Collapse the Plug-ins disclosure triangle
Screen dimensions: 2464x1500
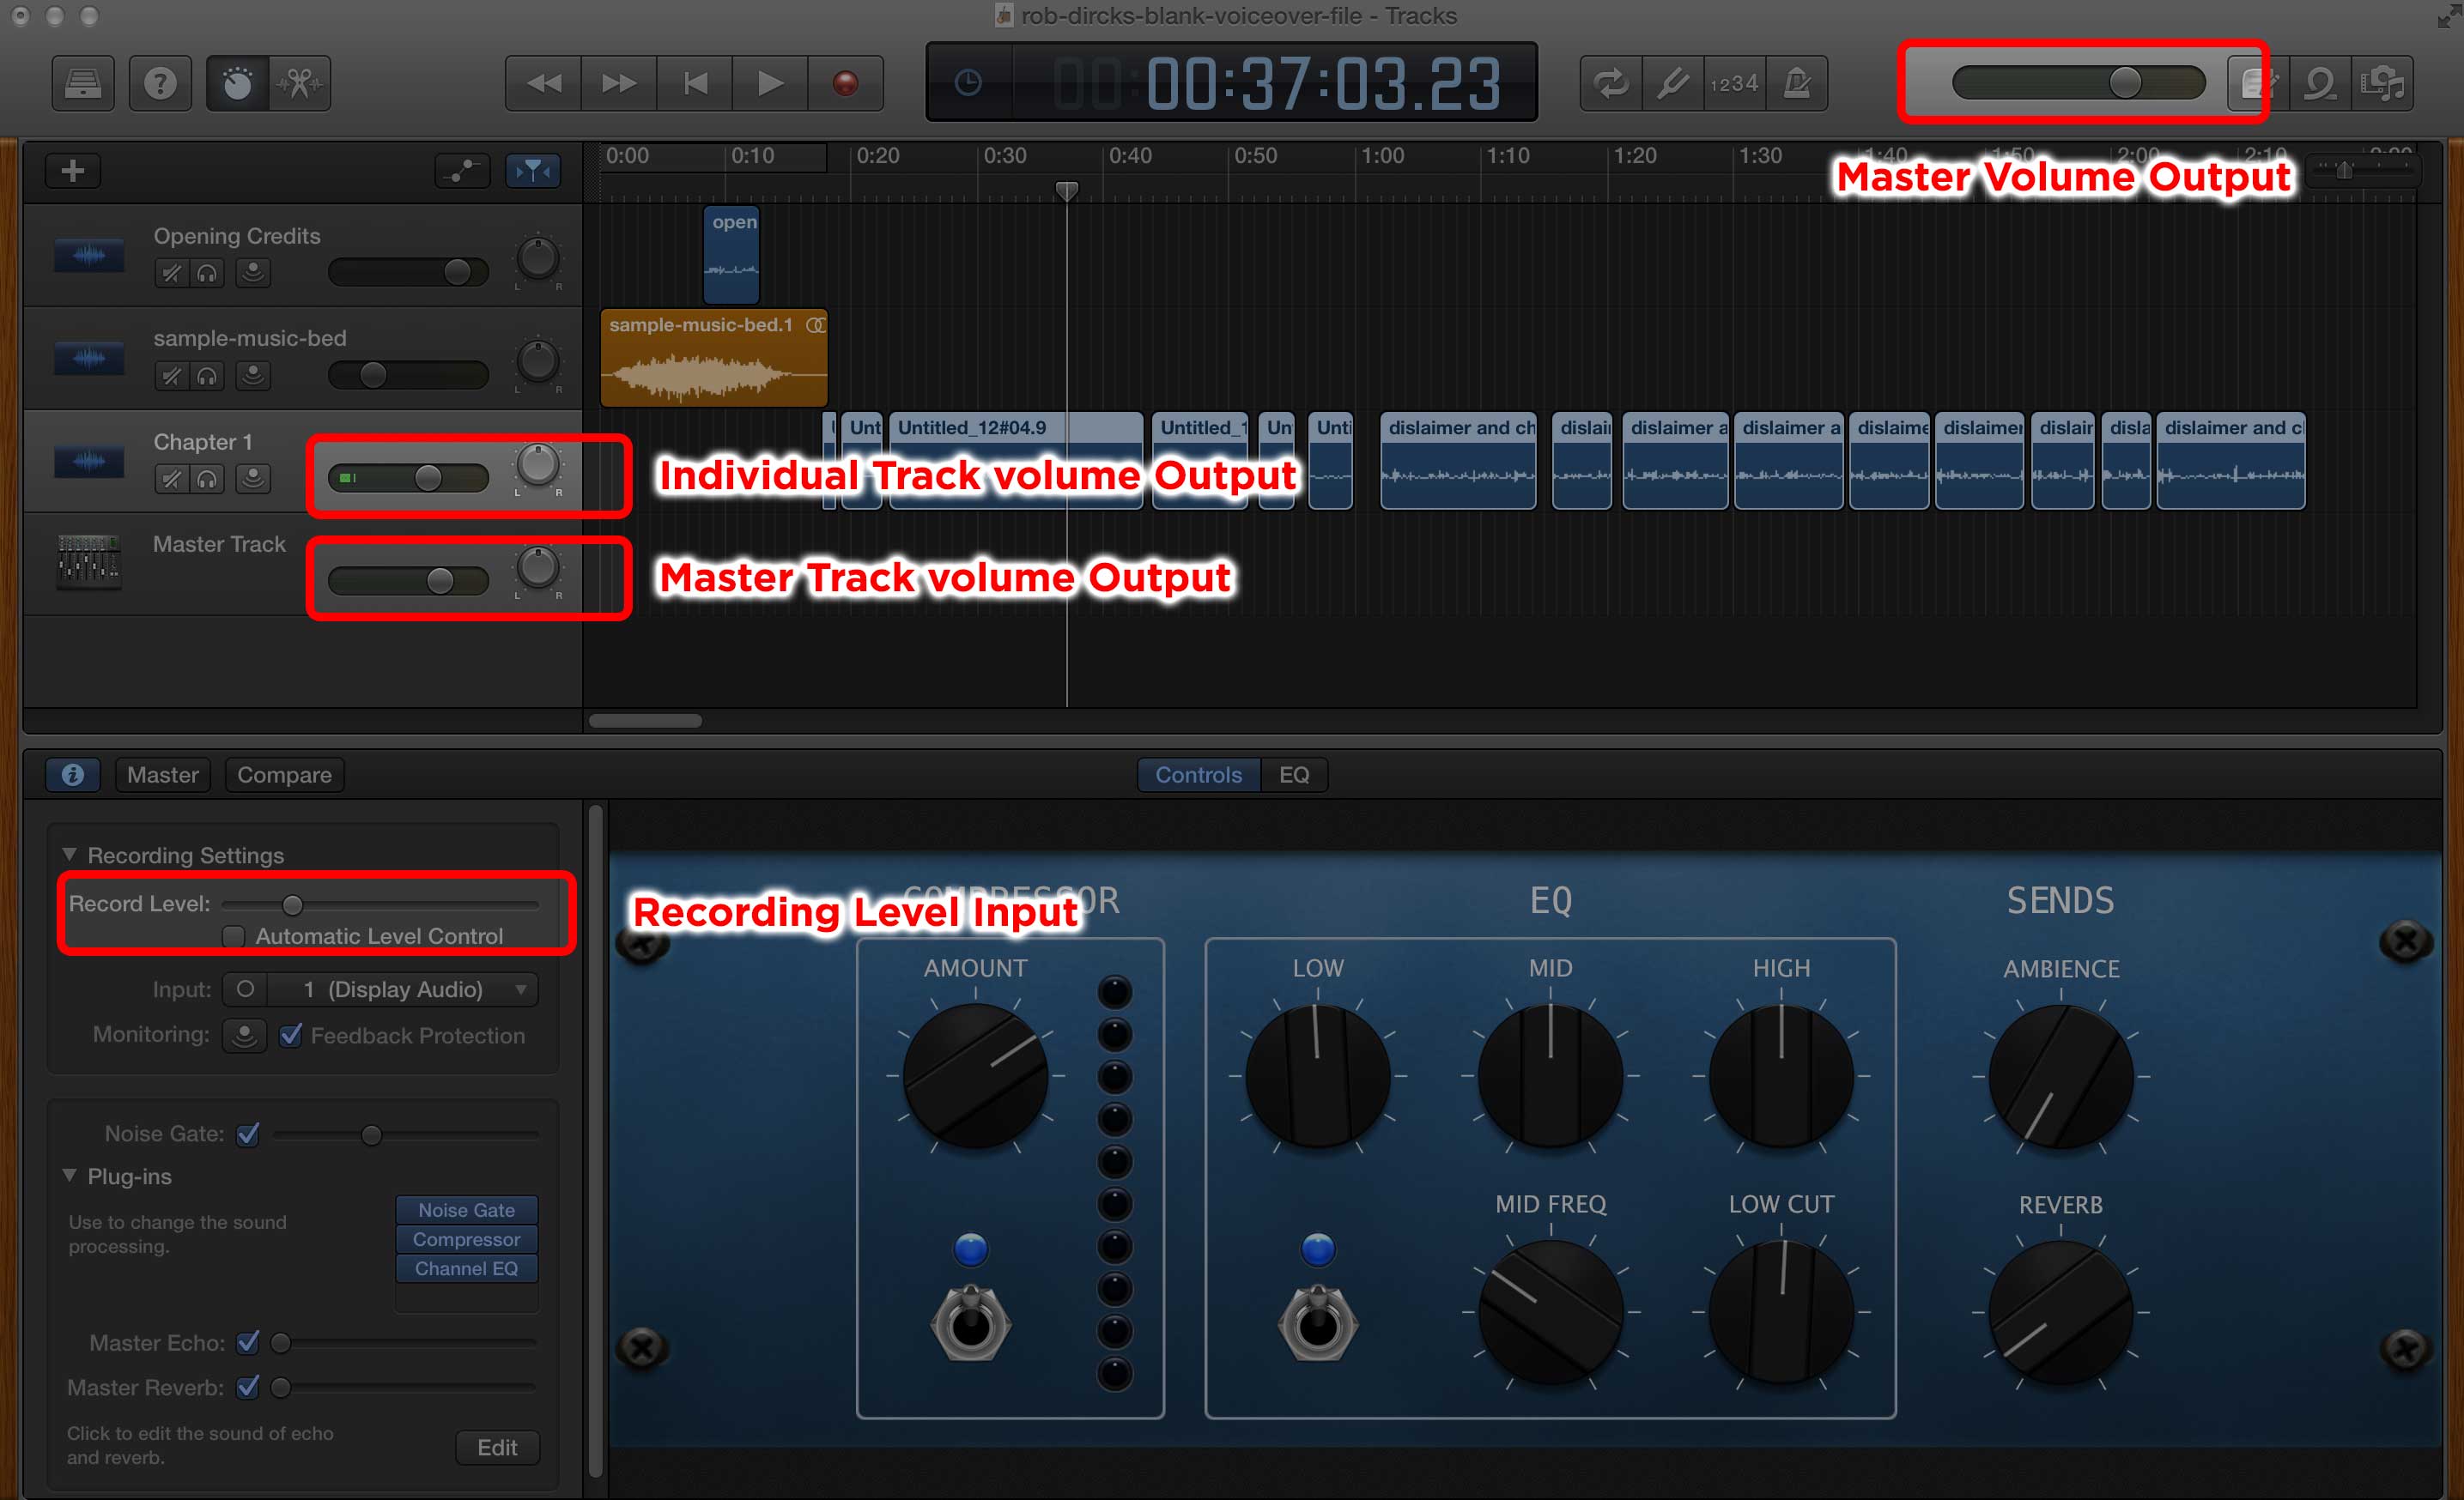[x=69, y=1176]
